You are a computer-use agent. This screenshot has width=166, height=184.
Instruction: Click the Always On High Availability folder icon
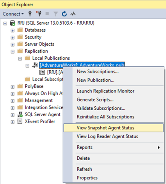point(20,93)
